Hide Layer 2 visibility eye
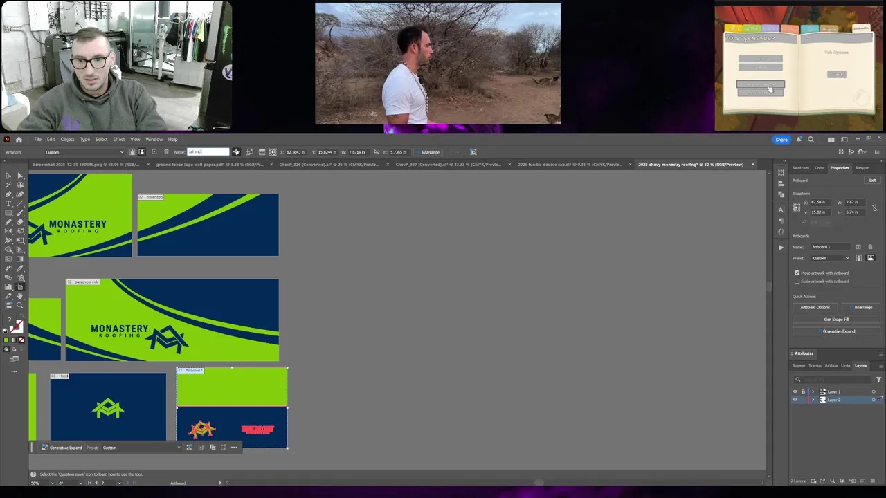Viewport: 886px width, 498px height. pos(795,400)
